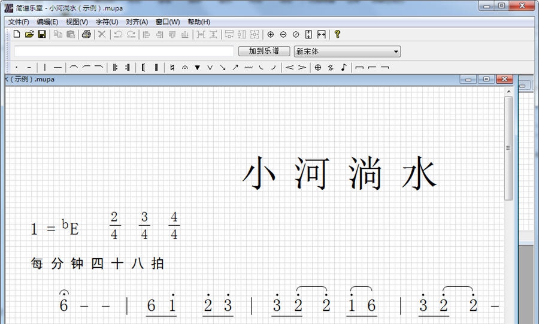The image size is (539, 324).
Task: Insert the filled triangle accent symbol
Action: (197, 68)
